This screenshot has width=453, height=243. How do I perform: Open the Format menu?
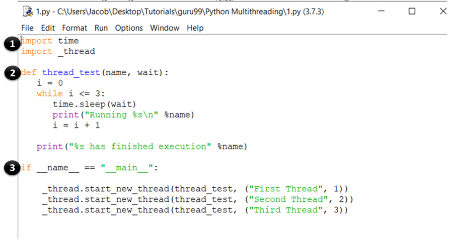tap(74, 28)
